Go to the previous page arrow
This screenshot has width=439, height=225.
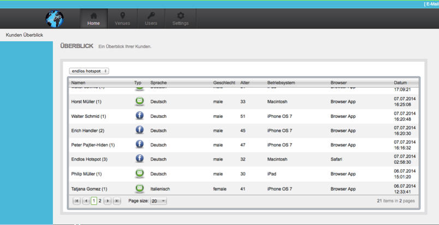86,201
